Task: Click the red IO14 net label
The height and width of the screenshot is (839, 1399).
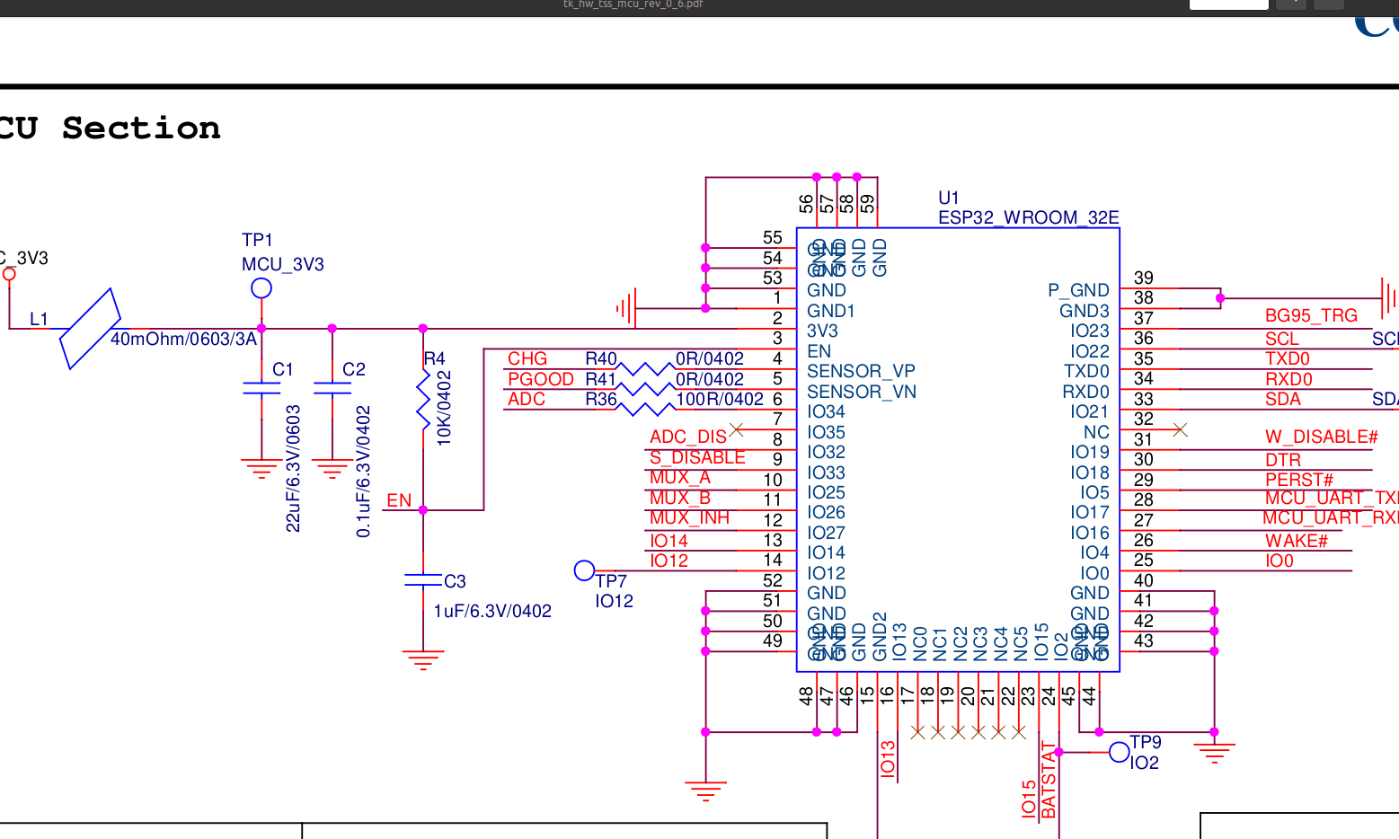Action: 669,541
